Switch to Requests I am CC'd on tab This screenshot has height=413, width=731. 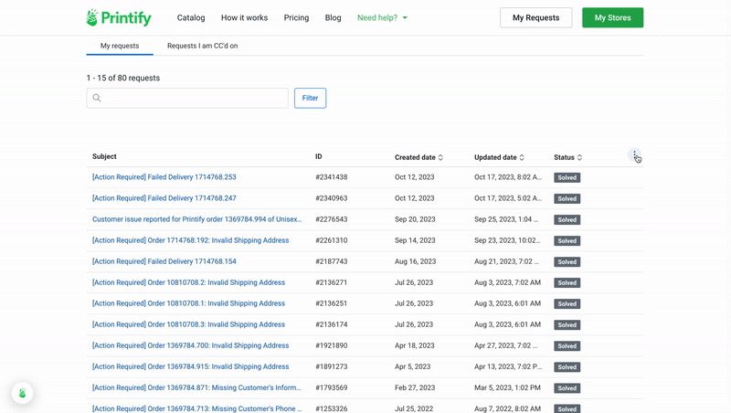(x=202, y=46)
